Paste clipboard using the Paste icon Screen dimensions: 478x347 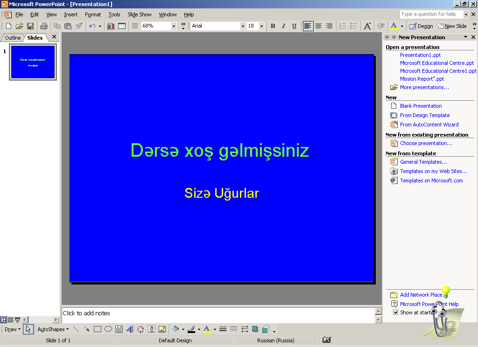click(68, 26)
